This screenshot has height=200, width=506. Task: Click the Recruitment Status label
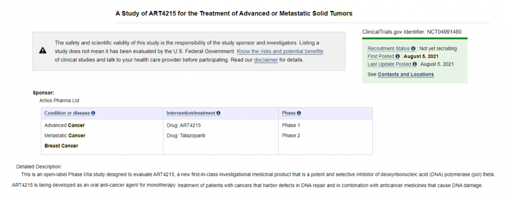pyautogui.click(x=389, y=48)
